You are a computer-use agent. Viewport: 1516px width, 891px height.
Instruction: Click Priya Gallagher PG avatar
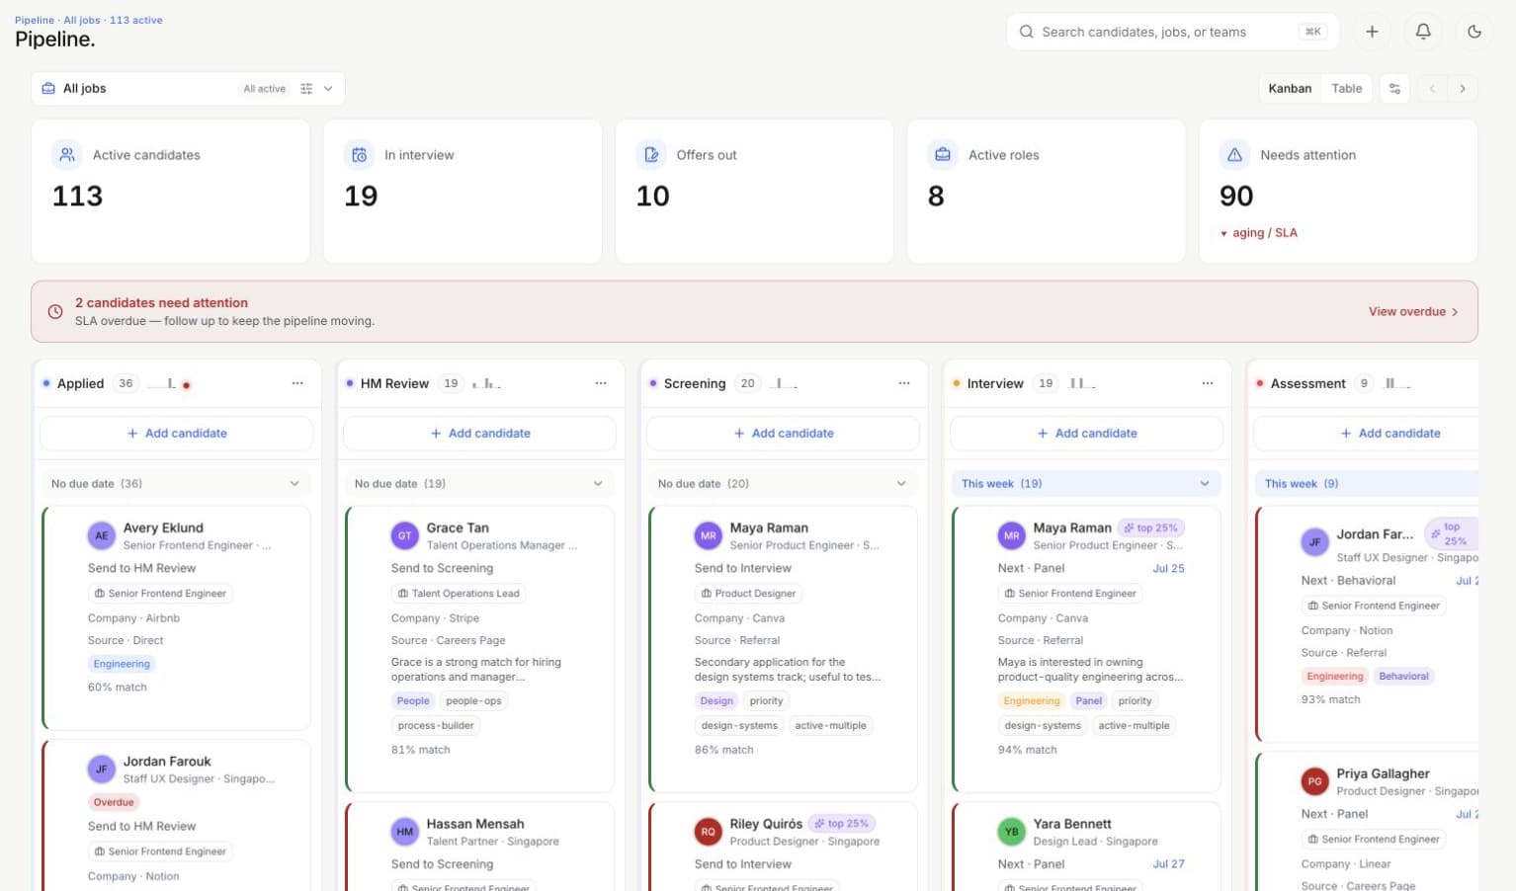(1315, 781)
